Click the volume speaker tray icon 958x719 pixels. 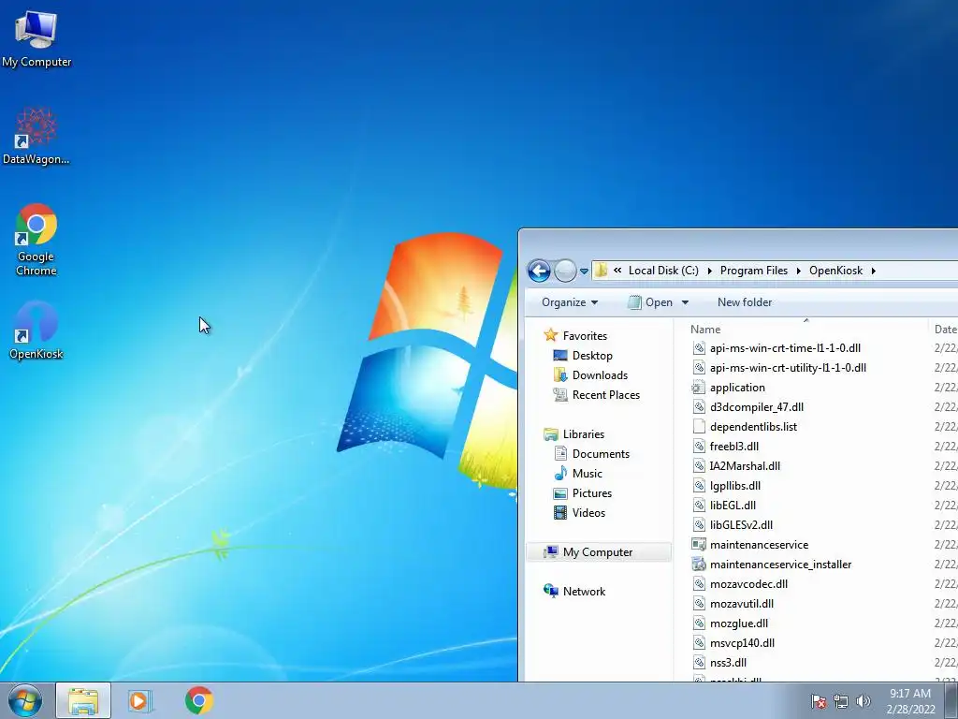pos(863,701)
